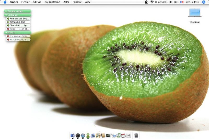This screenshot has height=139, width=209.
Task: Select contact Chacal (6)
Action: 18,26
